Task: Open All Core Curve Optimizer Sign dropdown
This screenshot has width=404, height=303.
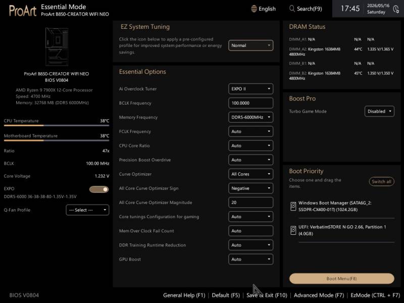Action: coord(250,188)
